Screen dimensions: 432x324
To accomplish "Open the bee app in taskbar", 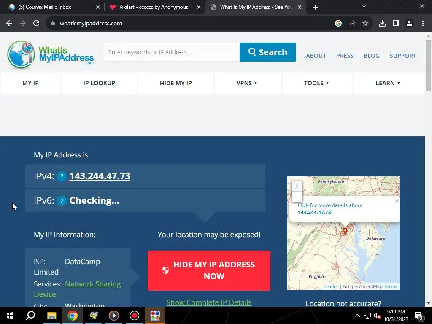I will [93, 316].
